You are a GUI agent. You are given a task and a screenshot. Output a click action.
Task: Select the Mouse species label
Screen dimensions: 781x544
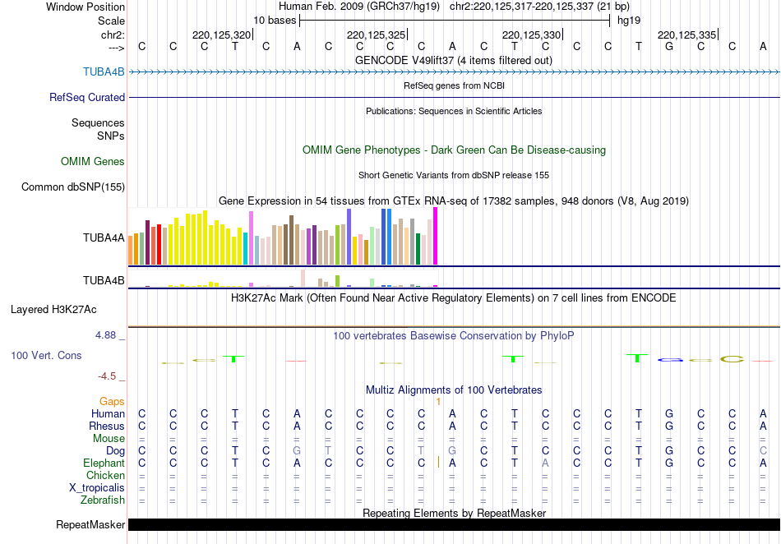tap(109, 438)
